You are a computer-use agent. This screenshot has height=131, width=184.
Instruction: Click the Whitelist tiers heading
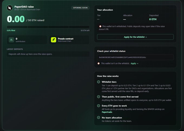[109, 82]
